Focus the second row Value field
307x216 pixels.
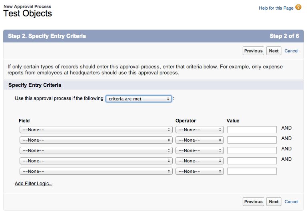pyautogui.click(x=252, y=140)
